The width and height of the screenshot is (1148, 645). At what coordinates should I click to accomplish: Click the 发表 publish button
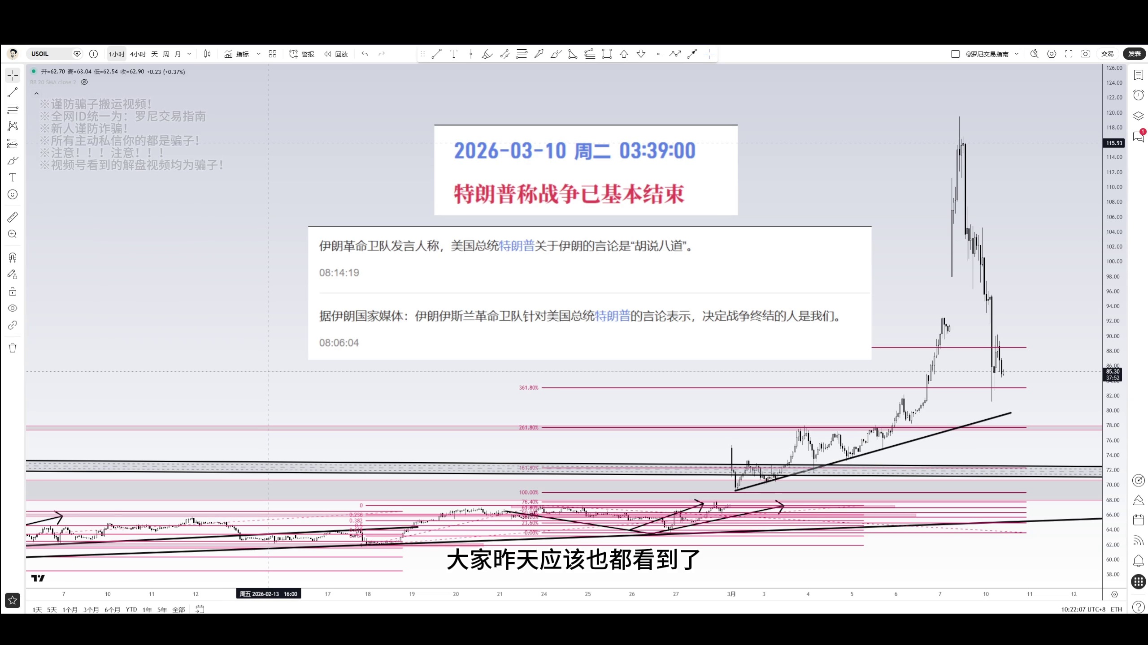tap(1134, 54)
